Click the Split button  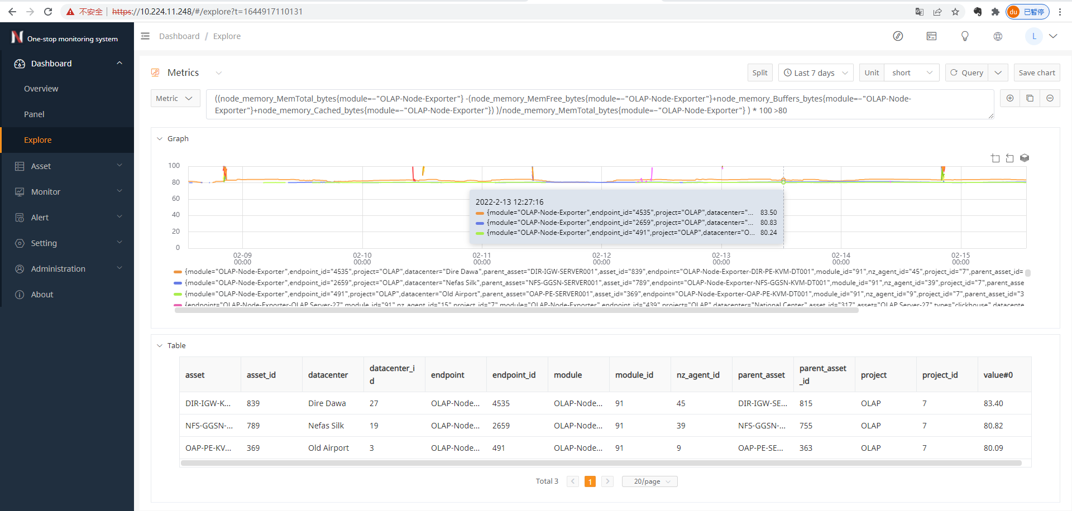pyautogui.click(x=759, y=73)
